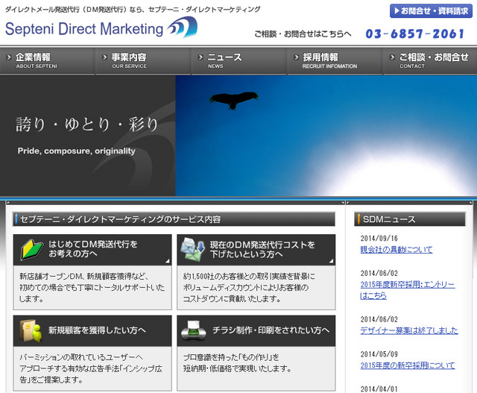Click the chevron arrow beside ご相談・お問合せ
The width and height of the screenshot is (477, 393).
coord(393,57)
